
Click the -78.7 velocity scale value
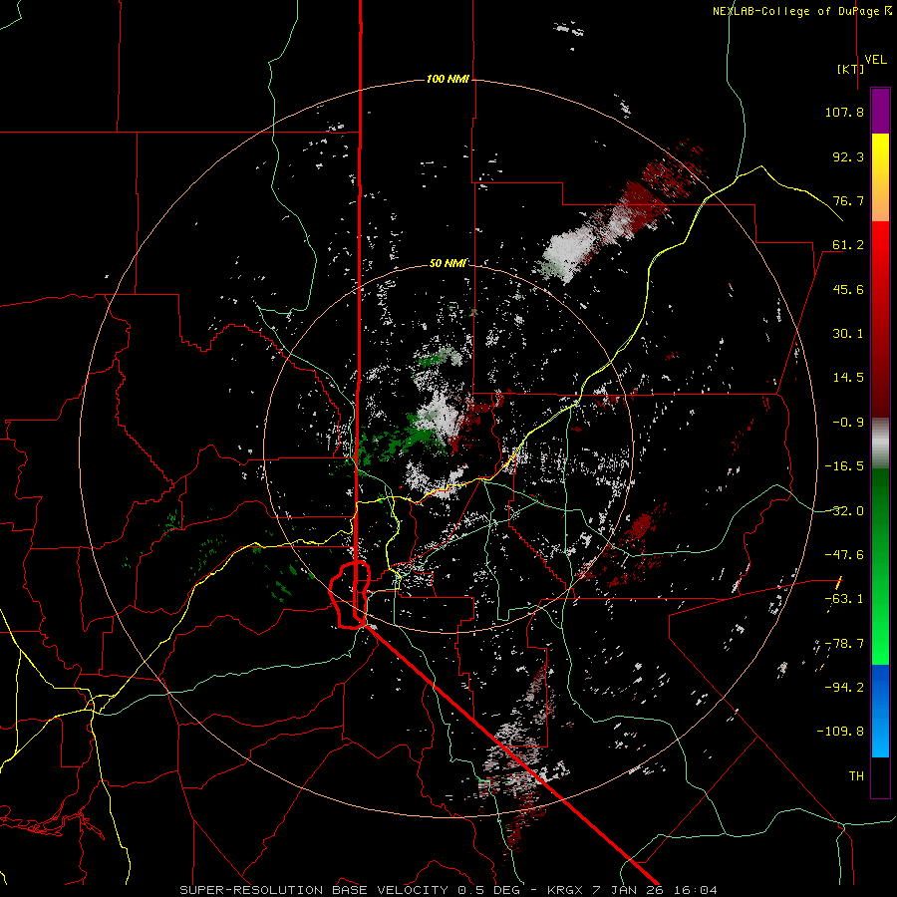pos(844,644)
